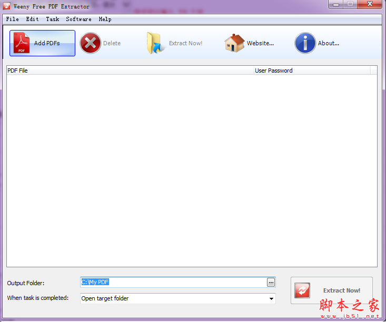Click the User Password column header
This screenshot has width=386, height=322.
tap(312, 71)
